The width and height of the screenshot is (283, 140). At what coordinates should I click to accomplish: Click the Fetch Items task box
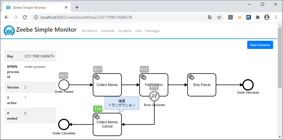[x=154, y=85]
